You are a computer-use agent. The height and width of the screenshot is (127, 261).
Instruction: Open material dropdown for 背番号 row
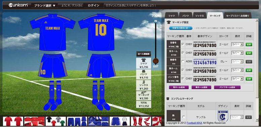(x=237, y=44)
